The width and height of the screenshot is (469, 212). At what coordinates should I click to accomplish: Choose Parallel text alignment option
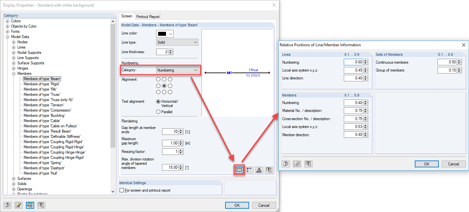click(158, 112)
